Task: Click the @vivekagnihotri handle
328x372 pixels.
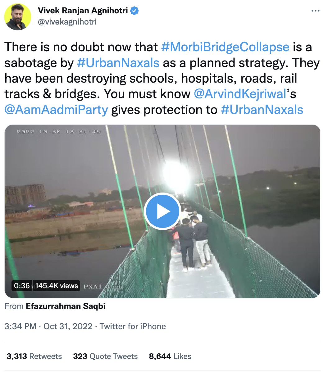Action: (x=67, y=22)
